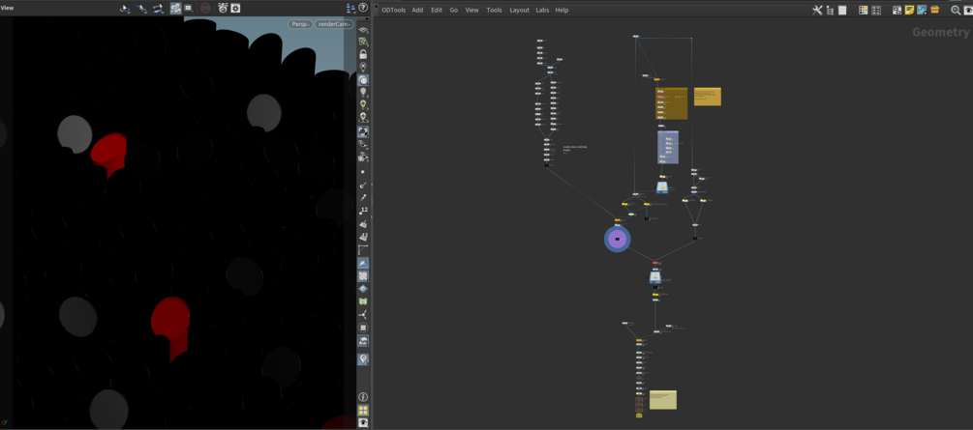Open the node shape grid palette icon
This screenshot has width=973, height=430.
point(876,10)
